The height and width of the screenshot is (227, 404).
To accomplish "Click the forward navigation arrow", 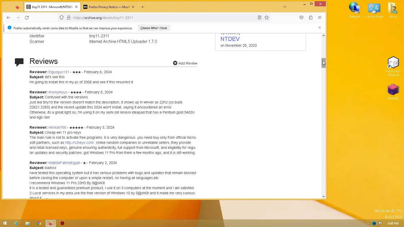I will point(18,18).
